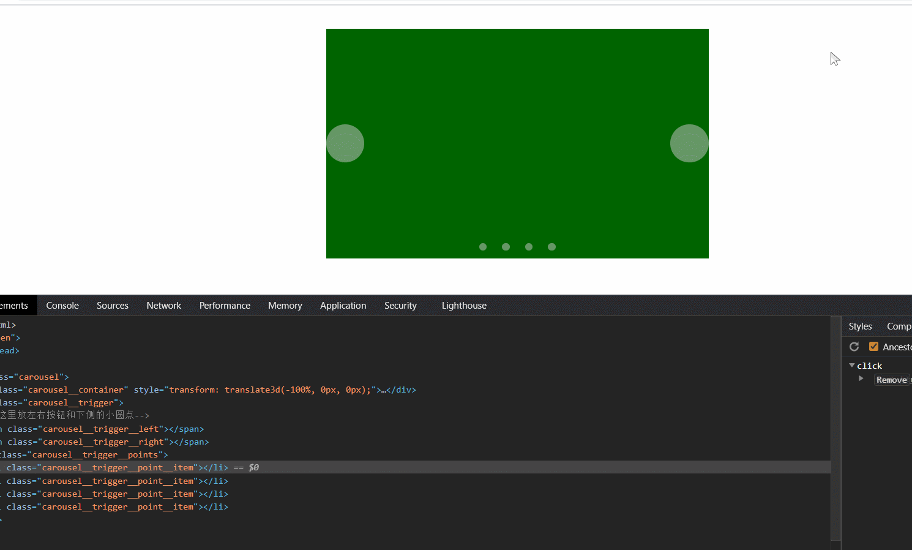
Task: Open the Lighthouse tab
Action: pos(464,306)
